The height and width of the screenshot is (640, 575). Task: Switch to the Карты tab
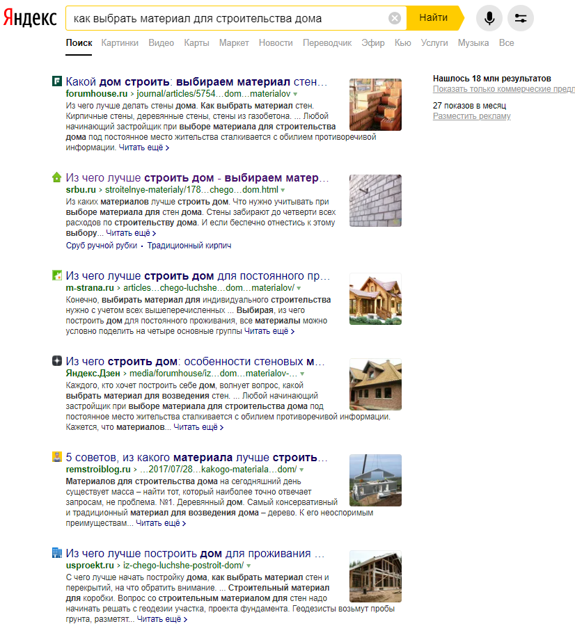196,43
